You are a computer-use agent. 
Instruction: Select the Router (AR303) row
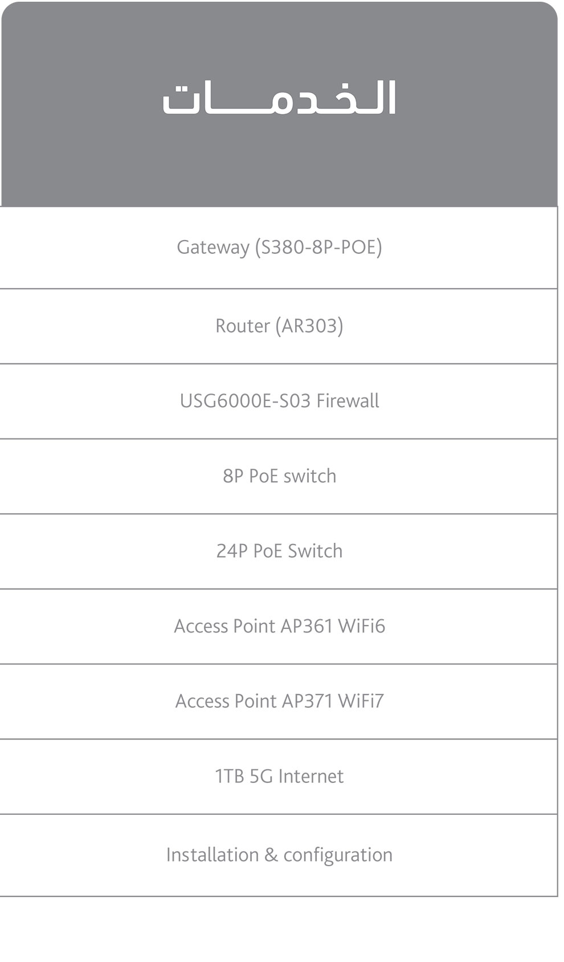[x=279, y=326]
